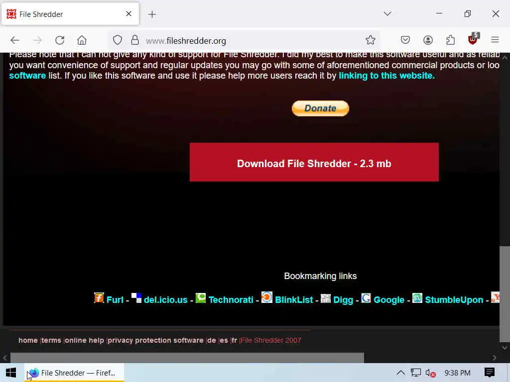
Task: Save the page to Pocket
Action: pyautogui.click(x=405, y=40)
